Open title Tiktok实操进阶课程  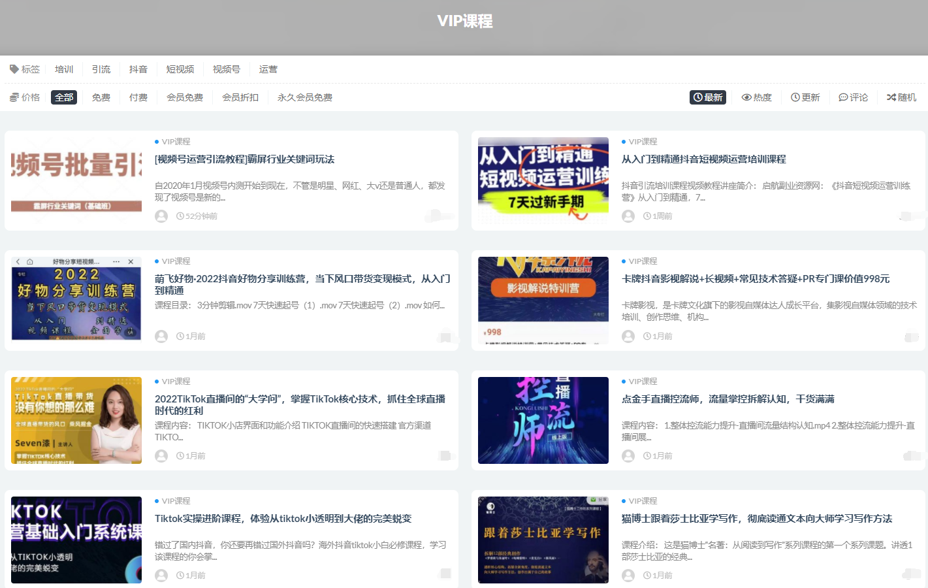283,519
